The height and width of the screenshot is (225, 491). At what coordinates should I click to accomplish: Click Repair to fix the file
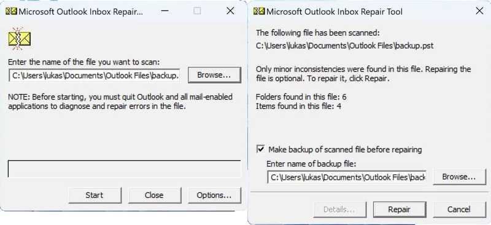coord(400,209)
